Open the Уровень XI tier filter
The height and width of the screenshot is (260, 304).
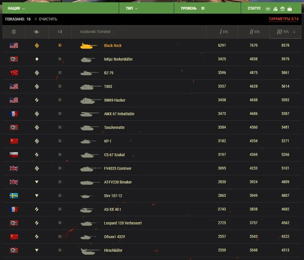point(193,8)
